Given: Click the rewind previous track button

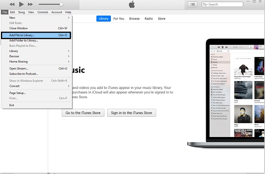Looking at the screenshot, I should [12, 4].
